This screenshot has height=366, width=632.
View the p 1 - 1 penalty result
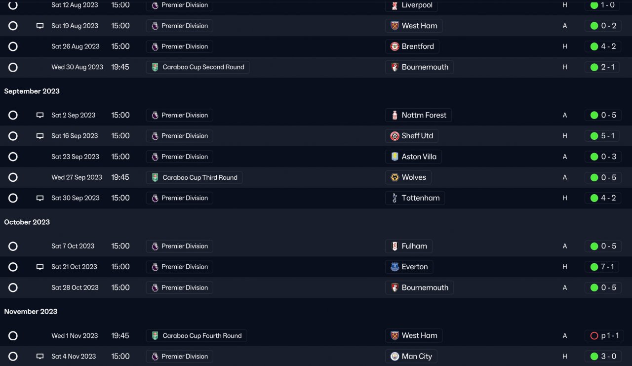click(x=604, y=336)
